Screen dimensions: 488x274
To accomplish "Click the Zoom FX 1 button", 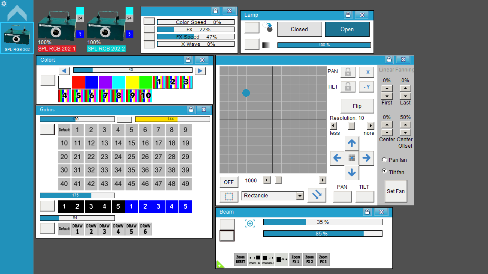I will (295, 259).
